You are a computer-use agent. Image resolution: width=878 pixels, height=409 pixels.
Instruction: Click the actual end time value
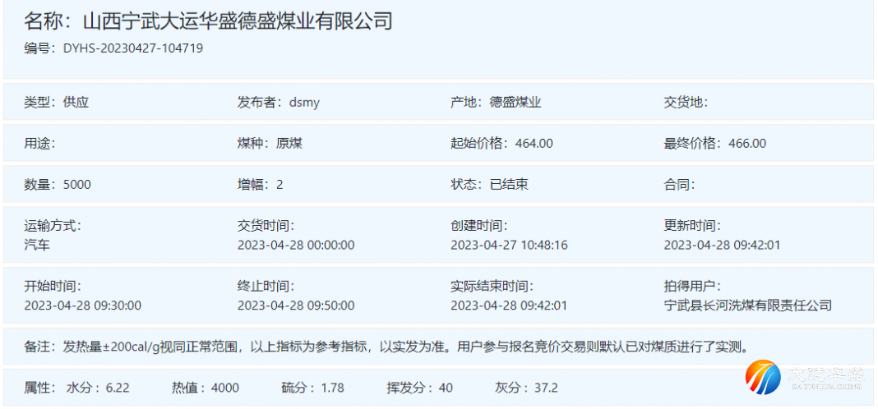pyautogui.click(x=509, y=306)
